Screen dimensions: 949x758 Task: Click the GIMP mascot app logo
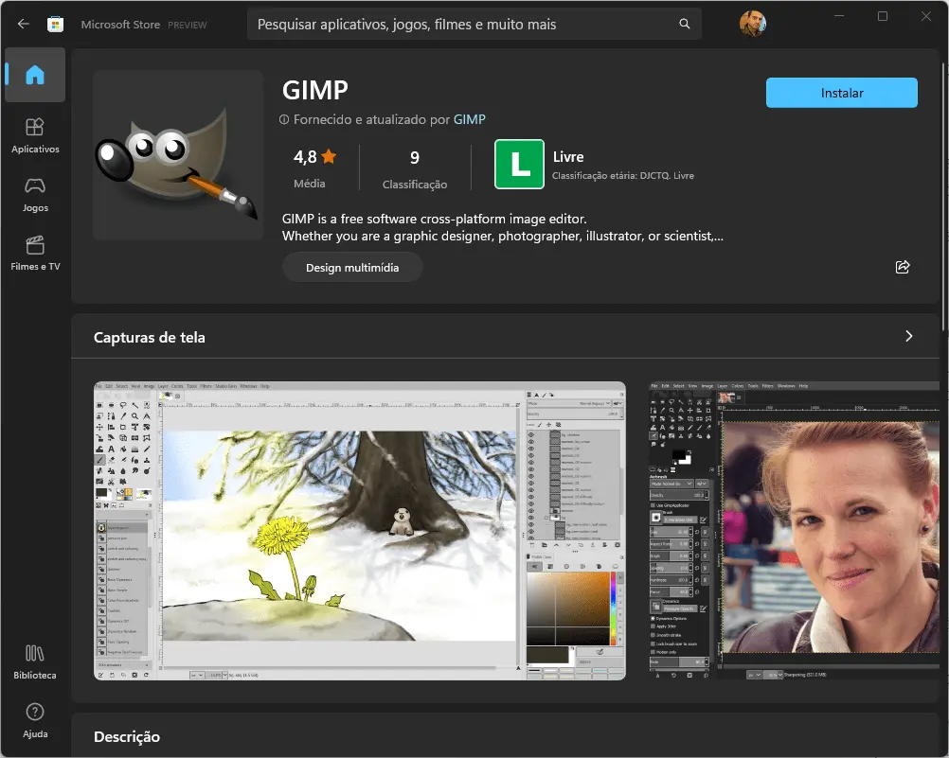pyautogui.click(x=165, y=155)
